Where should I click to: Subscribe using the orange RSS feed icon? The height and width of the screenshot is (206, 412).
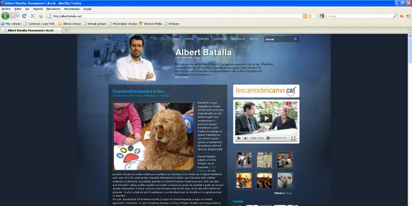tap(305, 16)
